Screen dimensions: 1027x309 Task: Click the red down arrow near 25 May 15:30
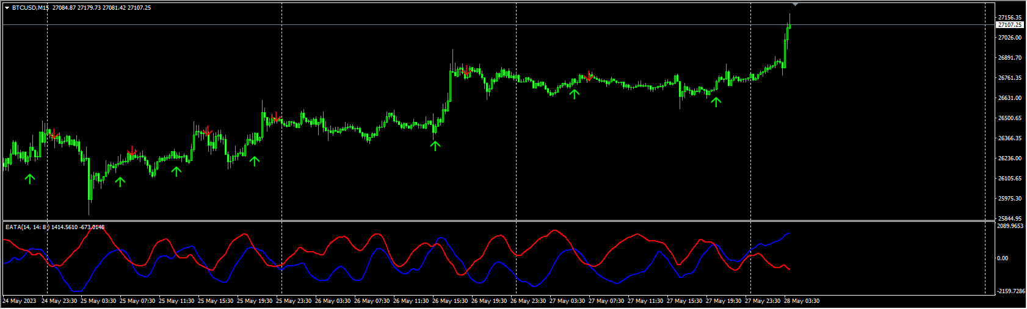208,130
